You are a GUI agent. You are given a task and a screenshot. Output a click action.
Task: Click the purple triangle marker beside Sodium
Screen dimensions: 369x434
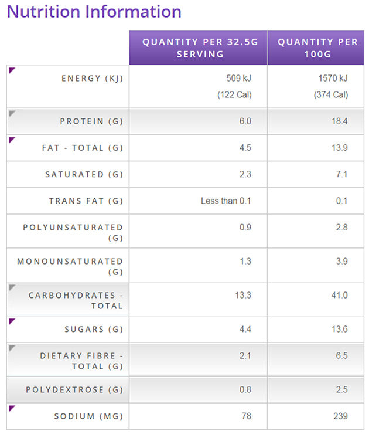pos(12,408)
